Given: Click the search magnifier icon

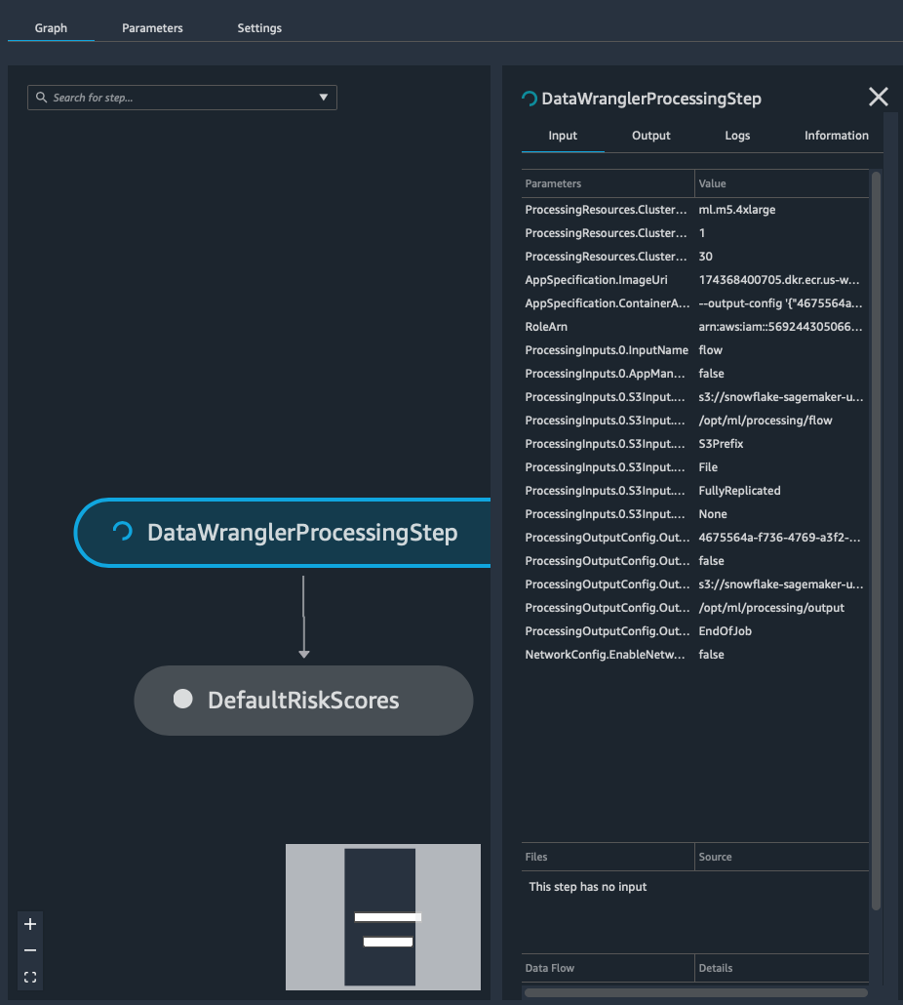Looking at the screenshot, I should point(41,98).
